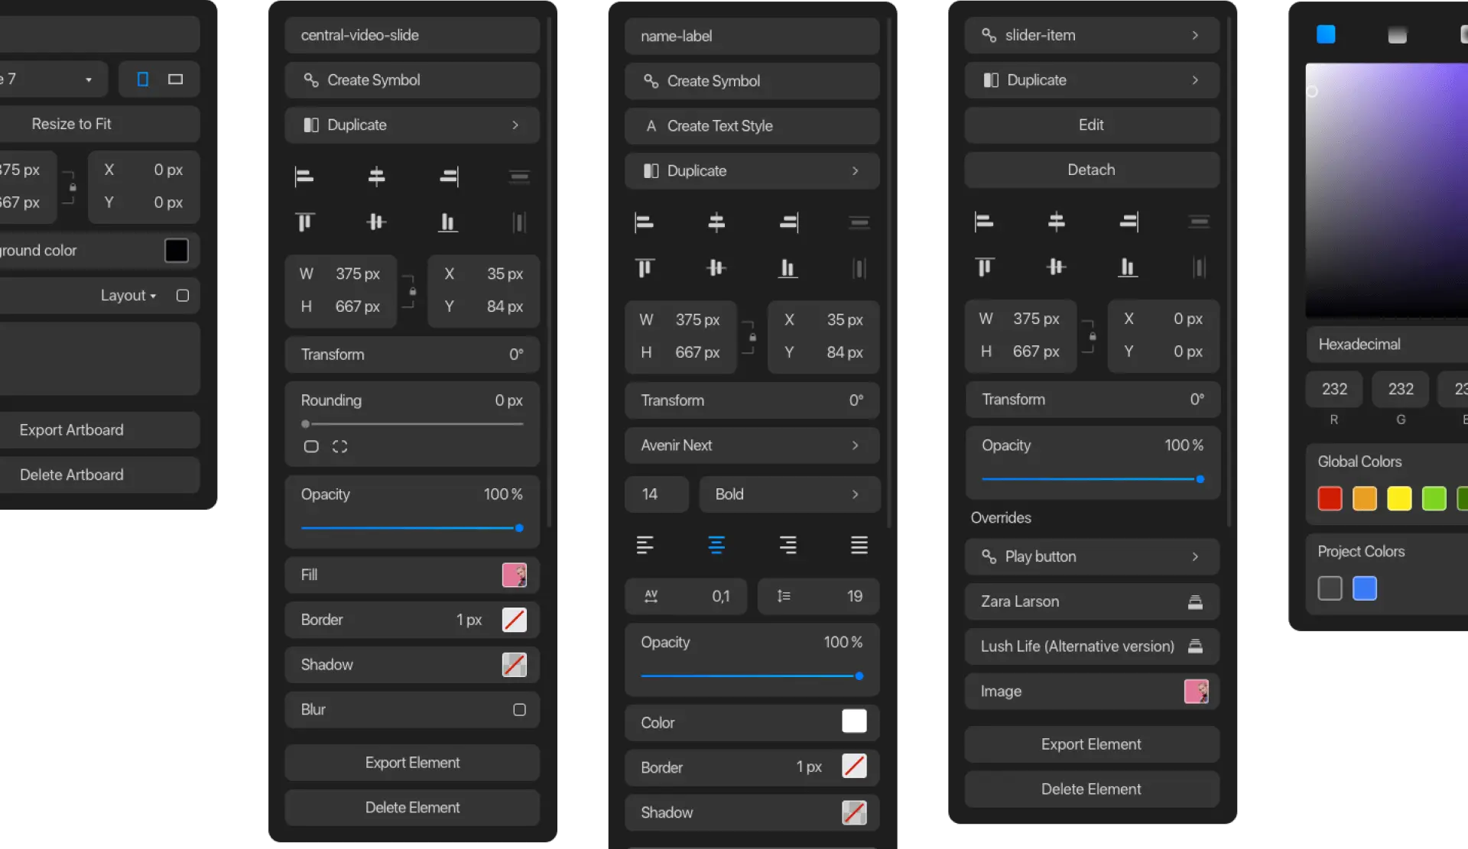The image size is (1468, 849).
Task: Click Delete Element for slider-item
Action: pos(1091,789)
